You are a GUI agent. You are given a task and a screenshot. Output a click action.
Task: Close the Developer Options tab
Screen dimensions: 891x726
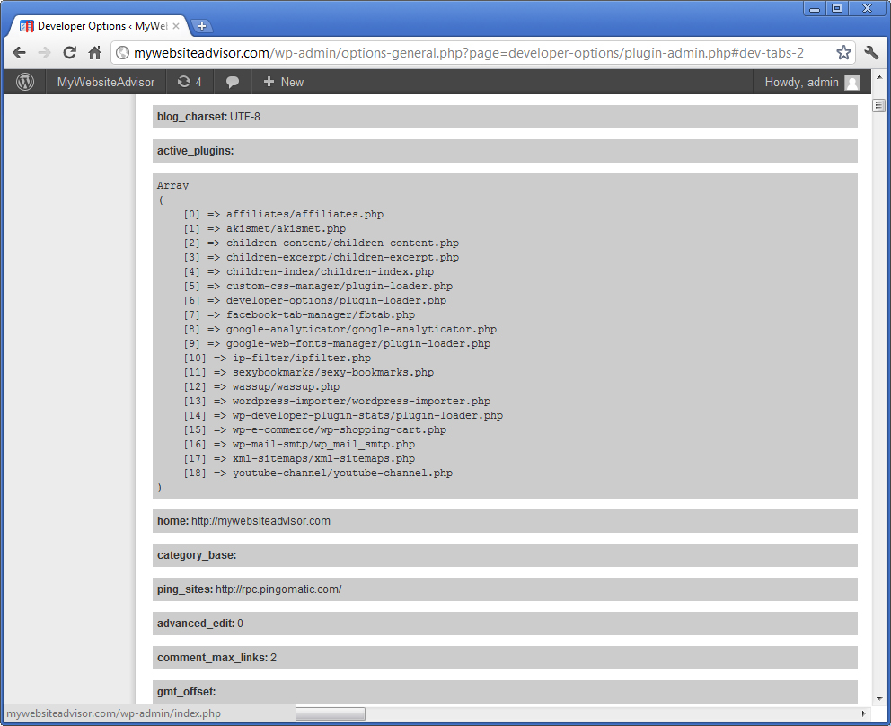(176, 26)
